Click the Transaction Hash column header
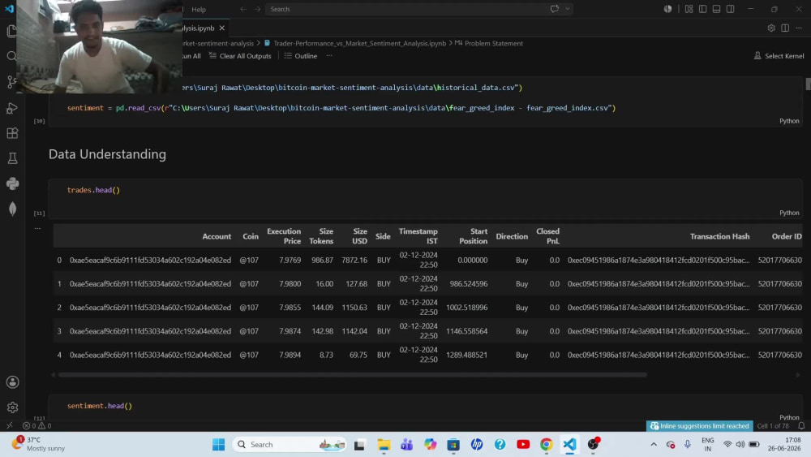The height and width of the screenshot is (457, 811). pyautogui.click(x=719, y=236)
